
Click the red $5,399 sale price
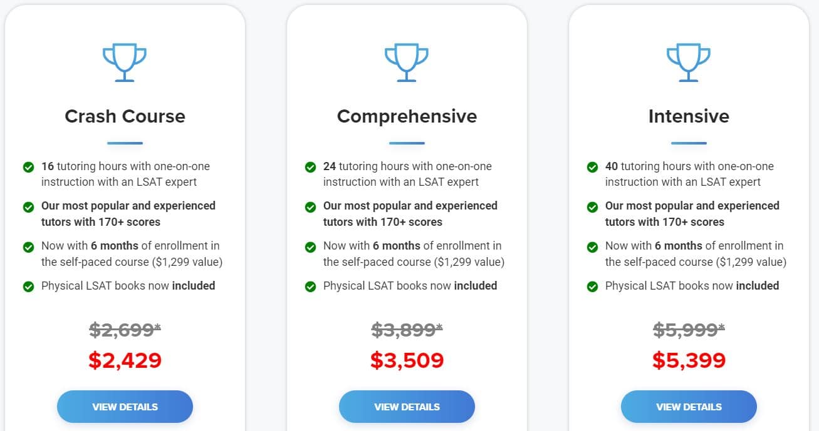pos(689,360)
